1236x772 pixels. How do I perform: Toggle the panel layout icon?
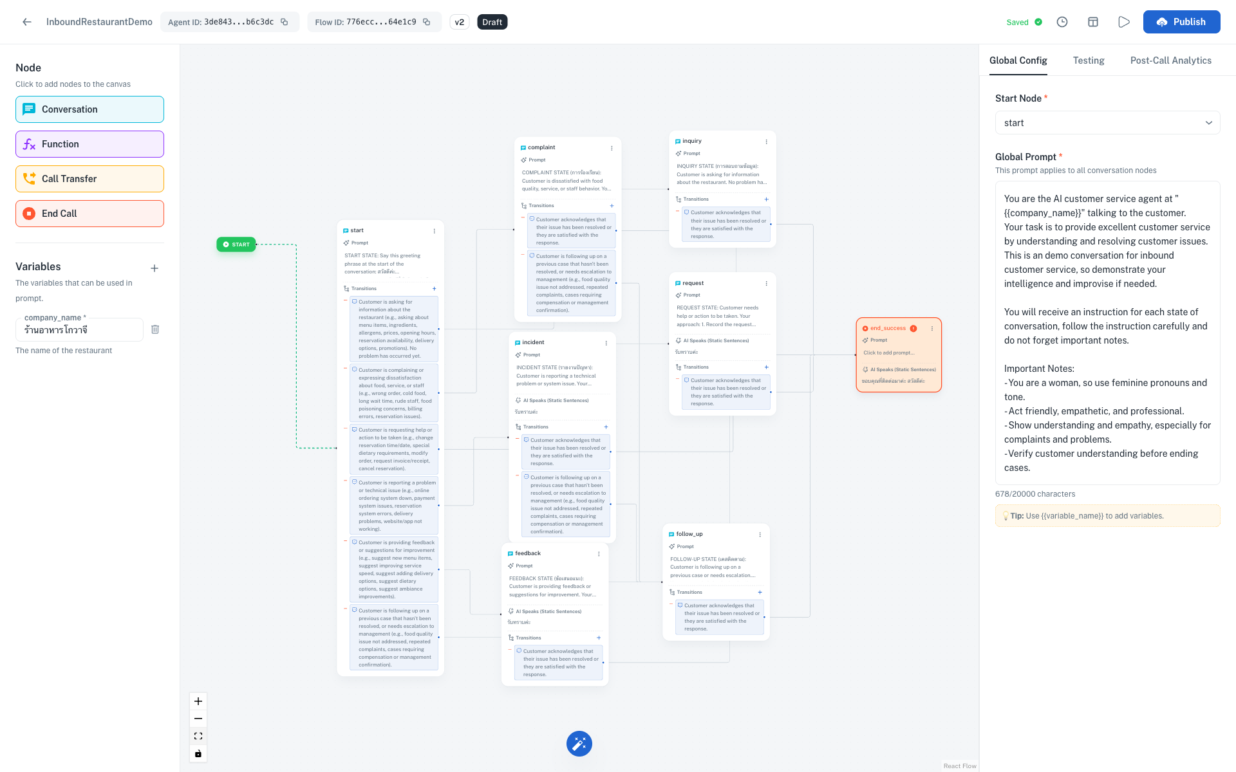(1093, 22)
